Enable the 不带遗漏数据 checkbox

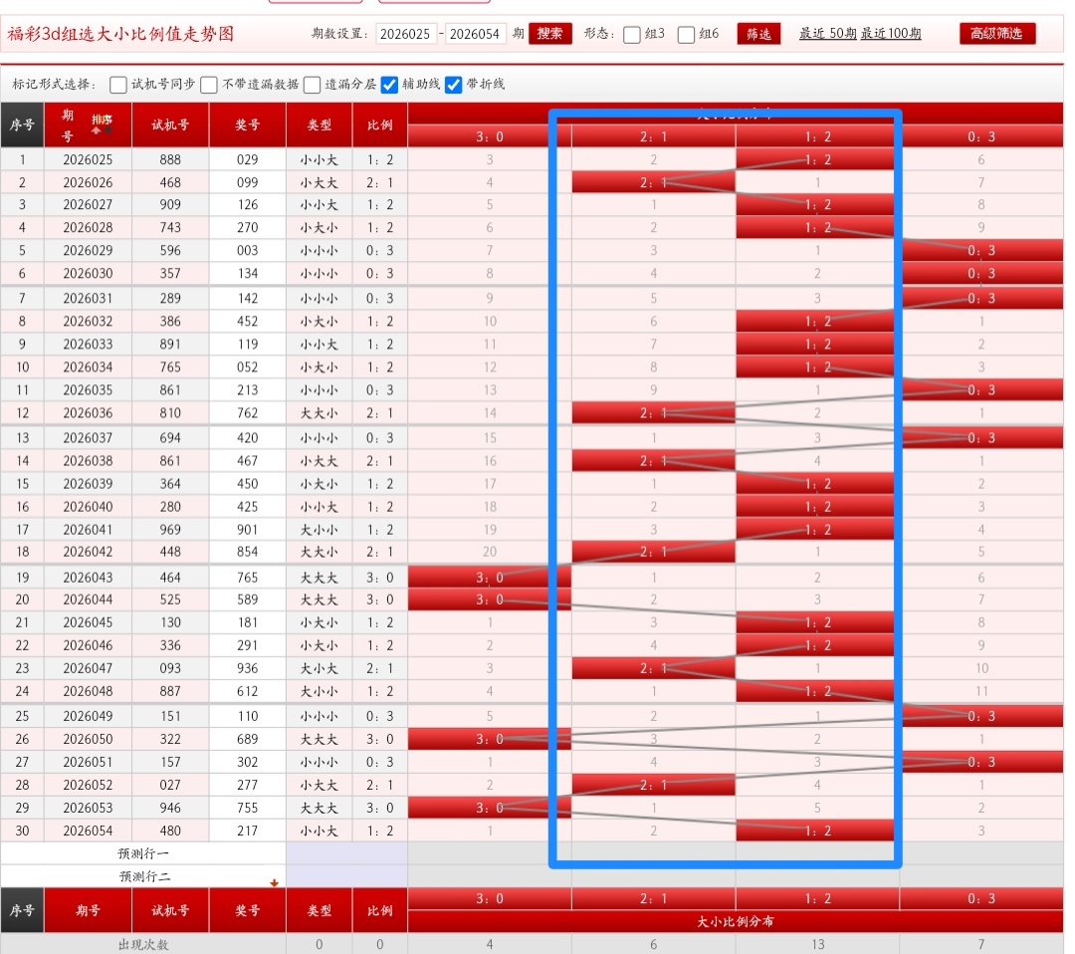click(x=209, y=85)
